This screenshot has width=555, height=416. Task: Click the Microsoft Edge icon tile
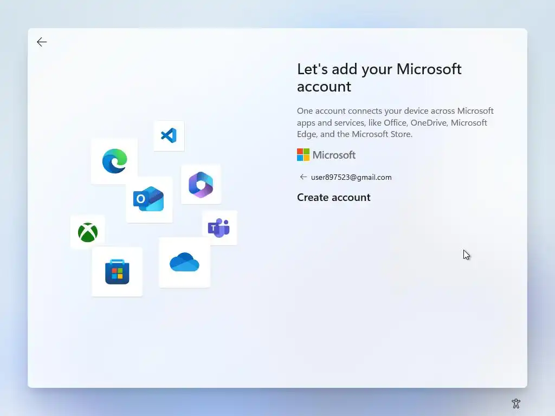click(x=114, y=161)
